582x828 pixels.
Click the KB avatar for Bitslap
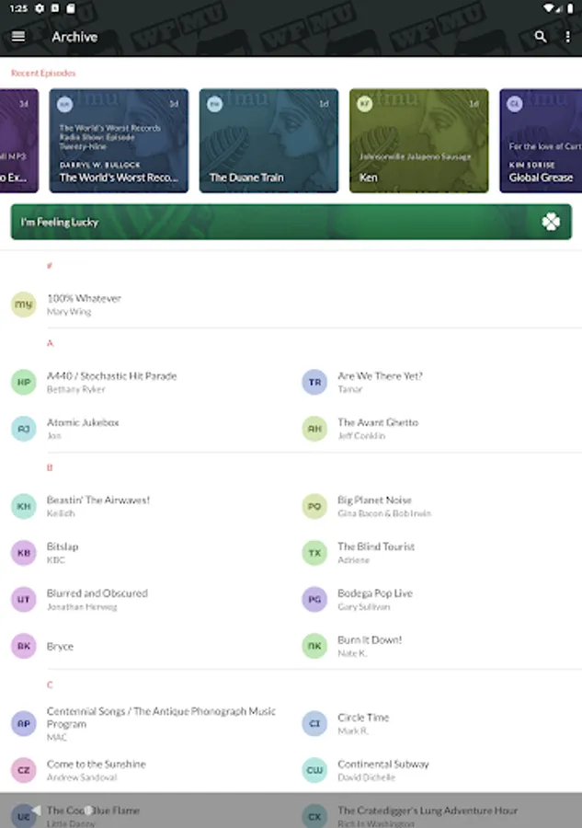pyautogui.click(x=24, y=553)
